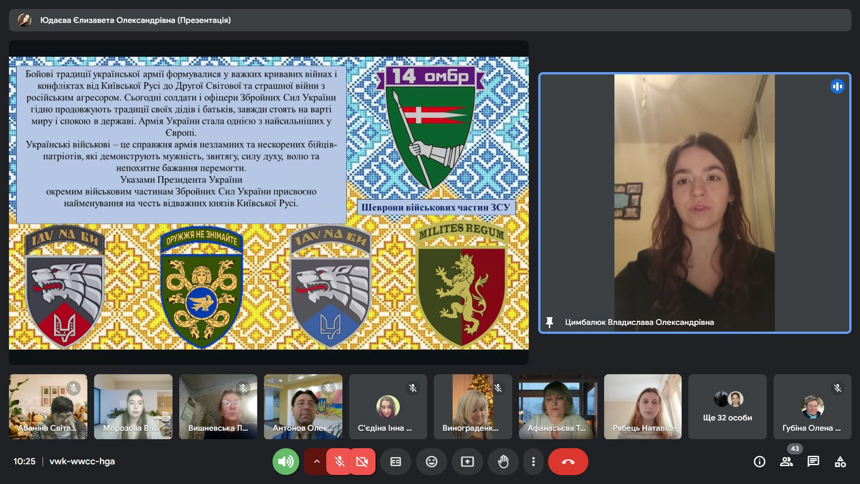This screenshot has height=484, width=860.
Task: Click the ОРУЖЖЯ НЕ ЗНІМАЙТЕ chevron image
Action: point(202,288)
